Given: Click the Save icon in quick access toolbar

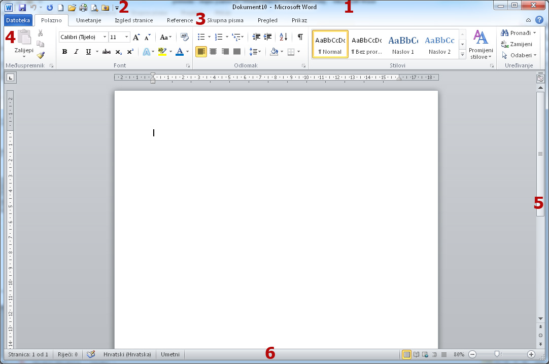Looking at the screenshot, I should tap(22, 8).
